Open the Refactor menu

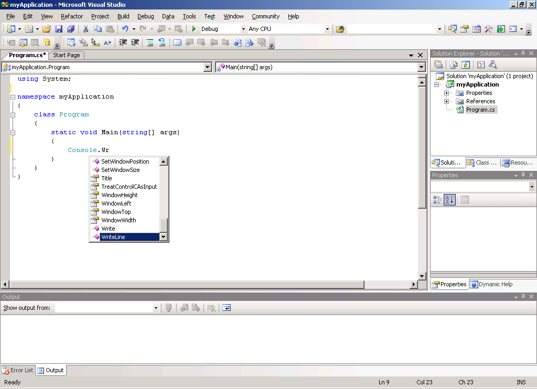click(72, 16)
